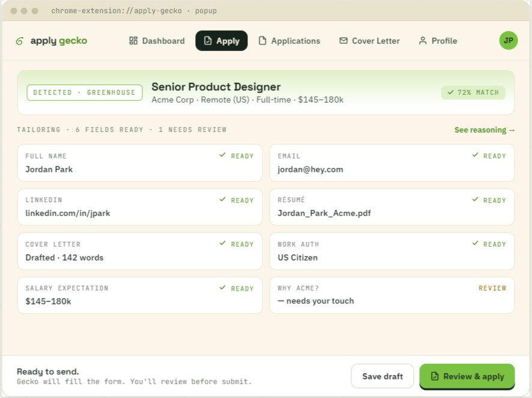The height and width of the screenshot is (398, 532).
Task: Select the LinkedIn field linkedin.com/in/jpark
Action: (140, 207)
